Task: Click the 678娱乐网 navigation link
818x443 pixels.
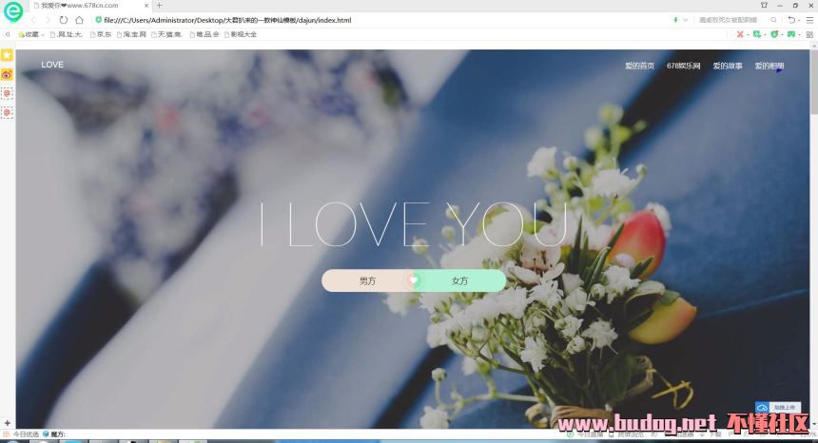Action: 683,66
